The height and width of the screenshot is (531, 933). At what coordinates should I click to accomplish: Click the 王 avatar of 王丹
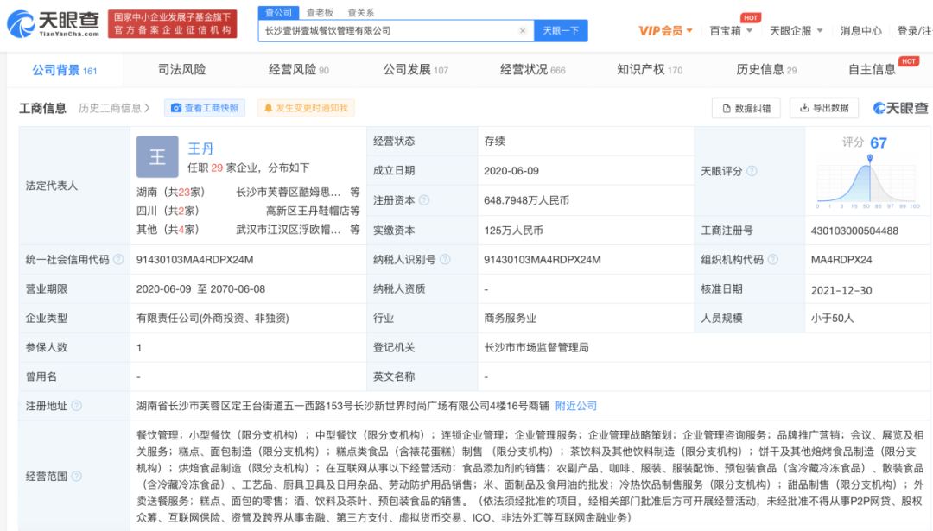pyautogui.click(x=157, y=157)
